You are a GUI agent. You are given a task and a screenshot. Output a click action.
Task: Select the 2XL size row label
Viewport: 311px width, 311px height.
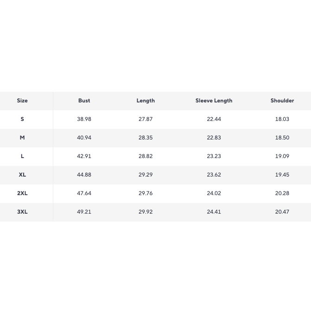click(22, 193)
